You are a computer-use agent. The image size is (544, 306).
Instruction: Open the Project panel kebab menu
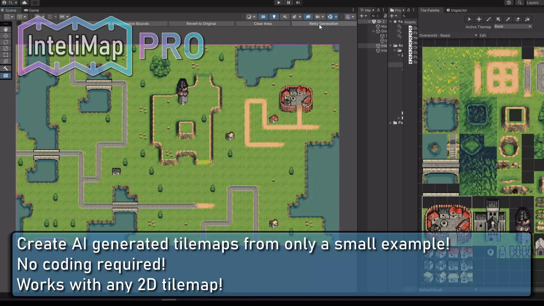point(414,10)
